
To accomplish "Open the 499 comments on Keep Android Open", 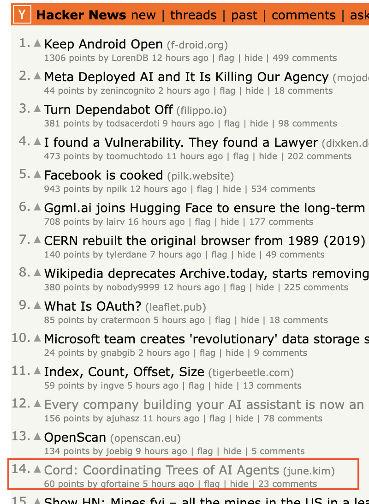I will (304, 58).
